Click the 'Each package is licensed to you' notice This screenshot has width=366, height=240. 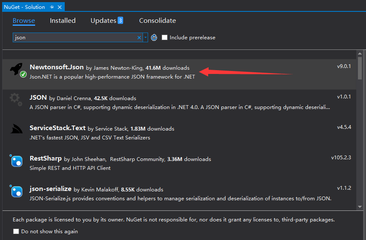click(x=173, y=219)
